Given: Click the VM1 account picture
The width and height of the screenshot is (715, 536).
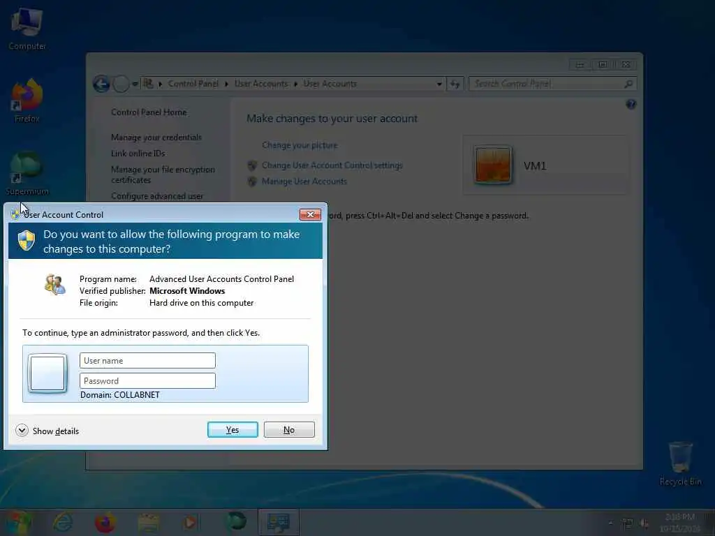Looking at the screenshot, I should tap(492, 165).
